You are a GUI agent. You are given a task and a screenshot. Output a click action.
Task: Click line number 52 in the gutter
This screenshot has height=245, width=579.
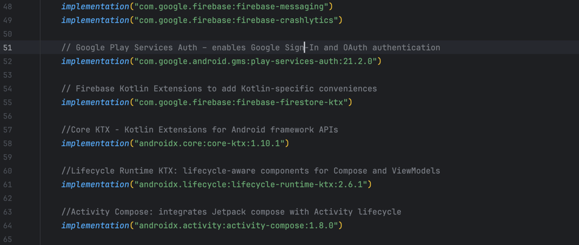tap(7, 61)
